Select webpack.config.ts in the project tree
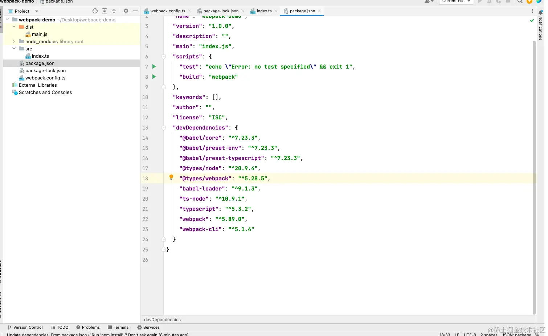The width and height of the screenshot is (548, 336). [45, 78]
